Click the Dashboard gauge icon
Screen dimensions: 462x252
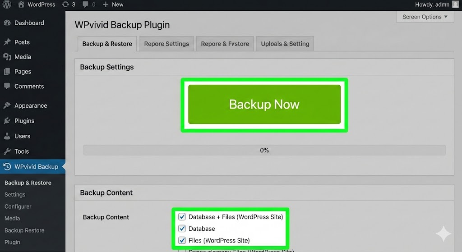click(x=7, y=23)
